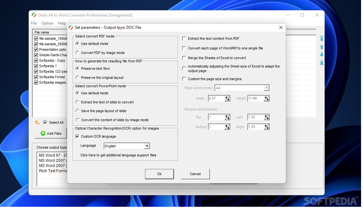363x210 pixels.
Task: Select Convert PDF by image mode
Action: [x=78, y=53]
